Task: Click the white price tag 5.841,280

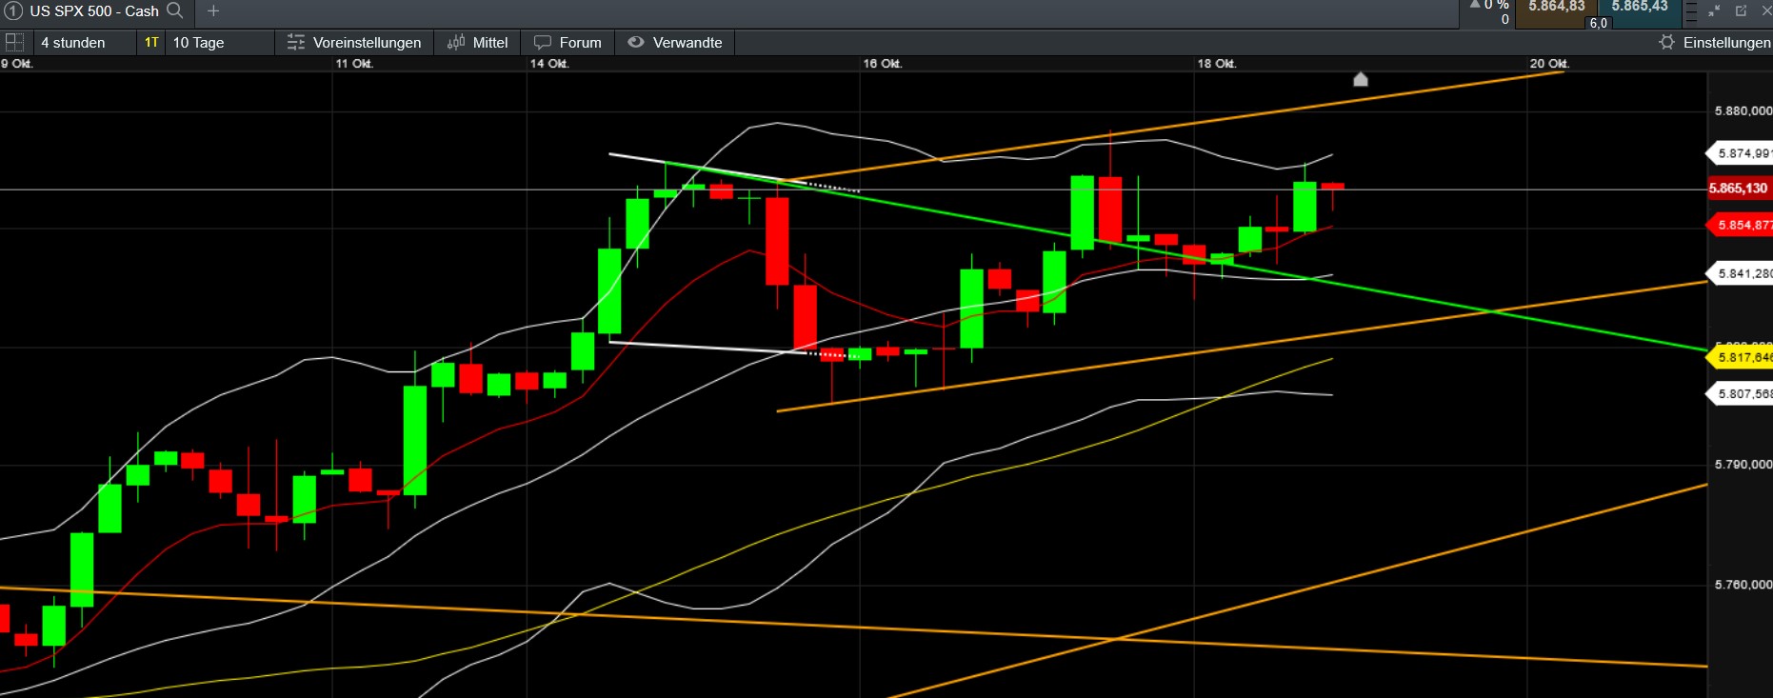Action: [x=1741, y=273]
